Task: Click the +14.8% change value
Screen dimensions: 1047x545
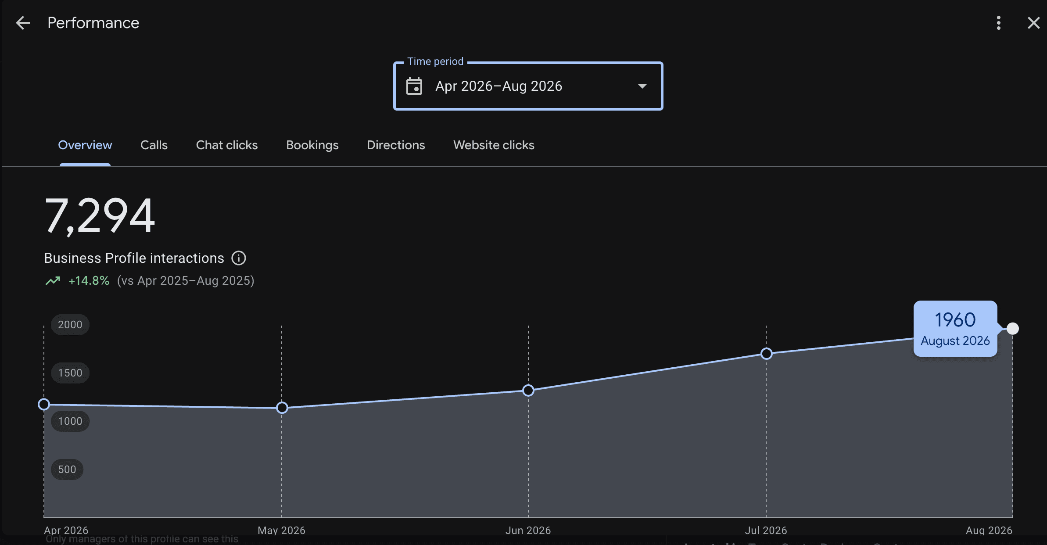Action: (89, 281)
